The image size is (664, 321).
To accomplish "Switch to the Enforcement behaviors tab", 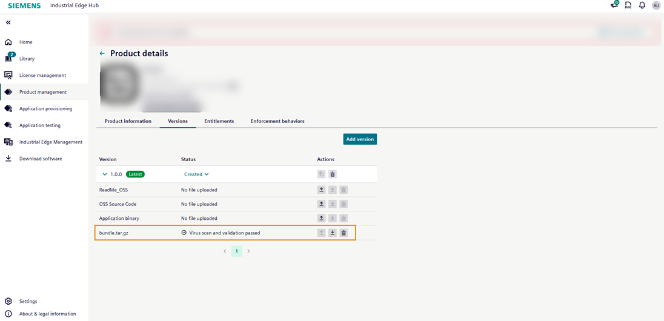I will [x=277, y=121].
